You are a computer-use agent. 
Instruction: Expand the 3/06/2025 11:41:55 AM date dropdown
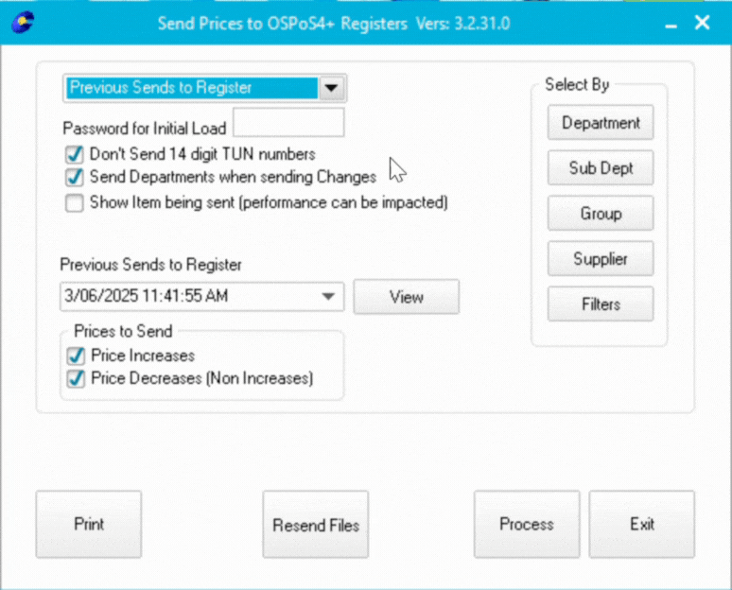(x=328, y=296)
